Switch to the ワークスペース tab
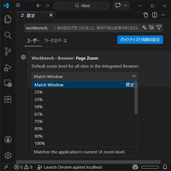 (x=56, y=41)
